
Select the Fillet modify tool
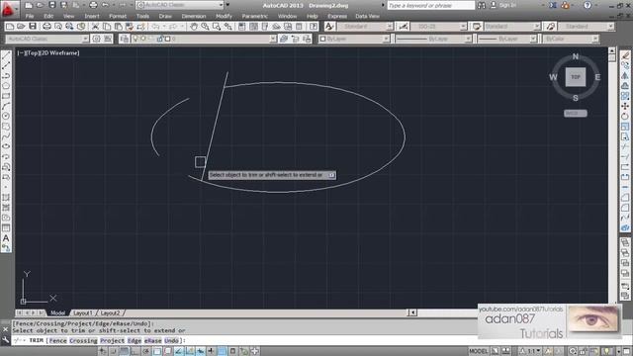pos(625,208)
